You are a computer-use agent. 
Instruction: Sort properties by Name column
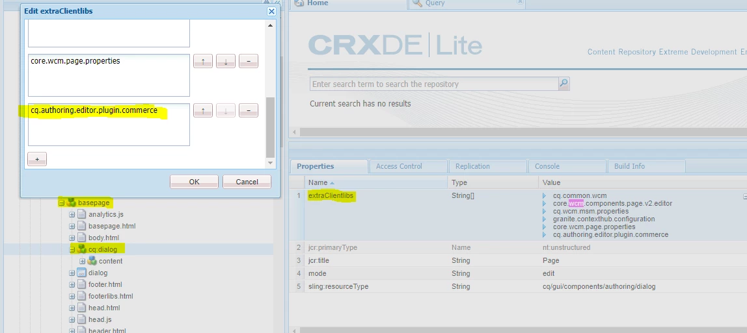375,182
